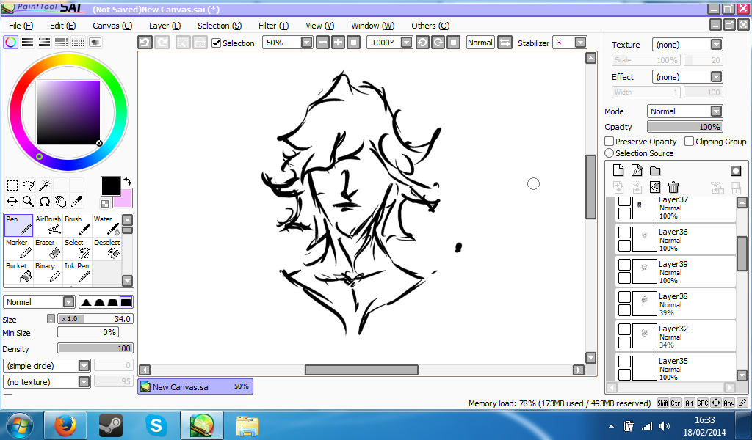Screen dimensions: 752x440
Task: Open the layer Mode Normal dropdown
Action: click(x=716, y=111)
